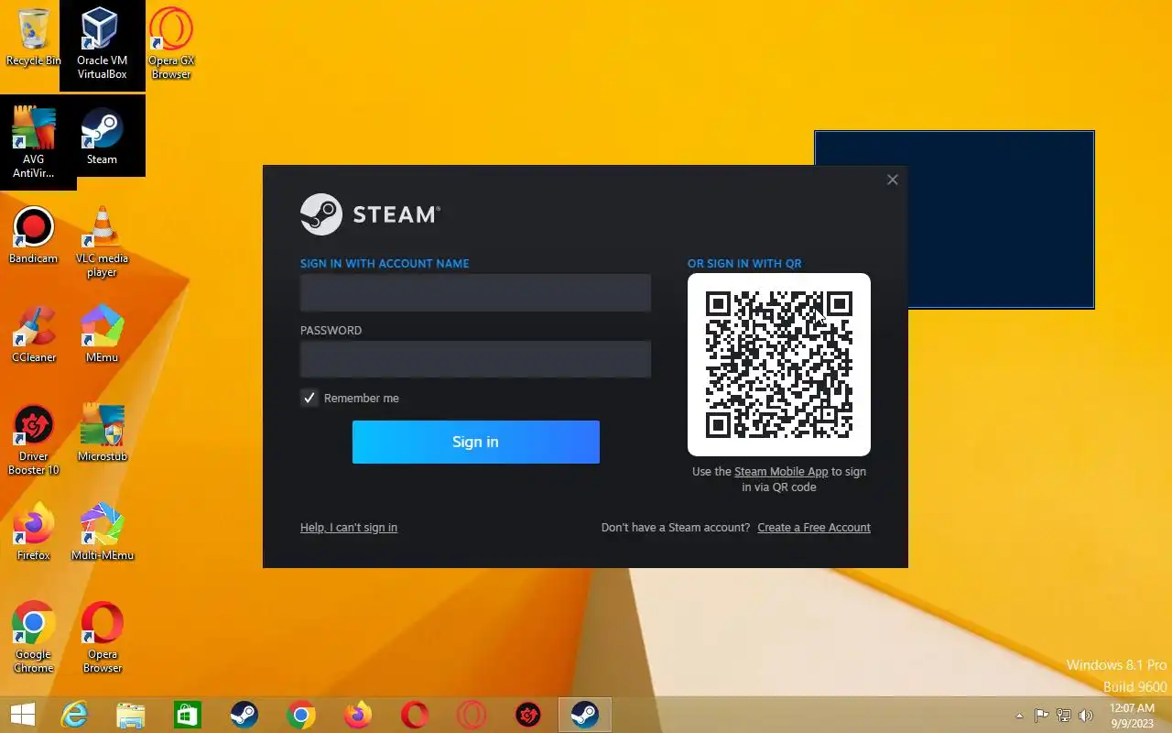This screenshot has height=733, width=1172.
Task: Launch Driver Booster from the taskbar
Action: coord(528,715)
